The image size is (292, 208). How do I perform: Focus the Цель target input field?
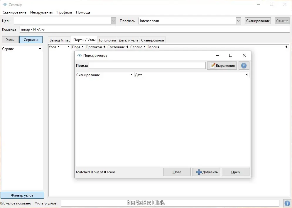63,21
